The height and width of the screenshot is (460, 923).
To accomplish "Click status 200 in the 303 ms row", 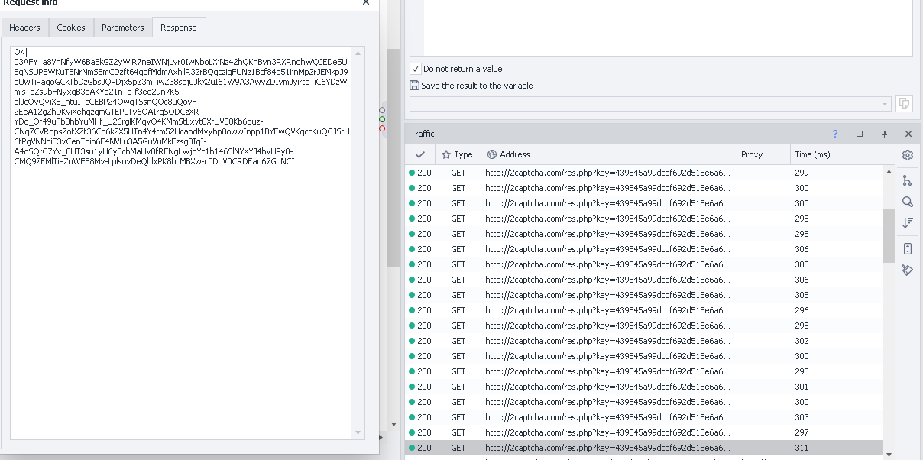I will (424, 417).
